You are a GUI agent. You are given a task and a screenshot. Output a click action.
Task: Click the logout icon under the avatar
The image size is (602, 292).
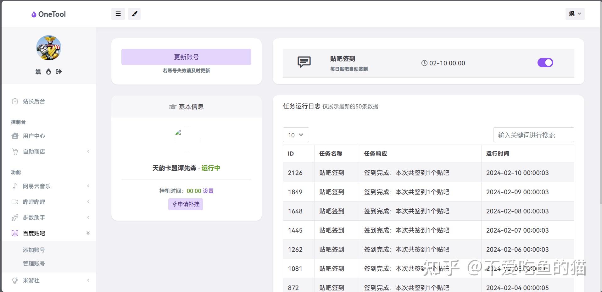59,72
